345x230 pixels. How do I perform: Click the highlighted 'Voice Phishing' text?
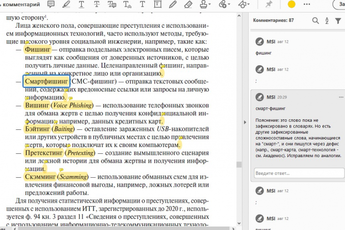coord(73,105)
